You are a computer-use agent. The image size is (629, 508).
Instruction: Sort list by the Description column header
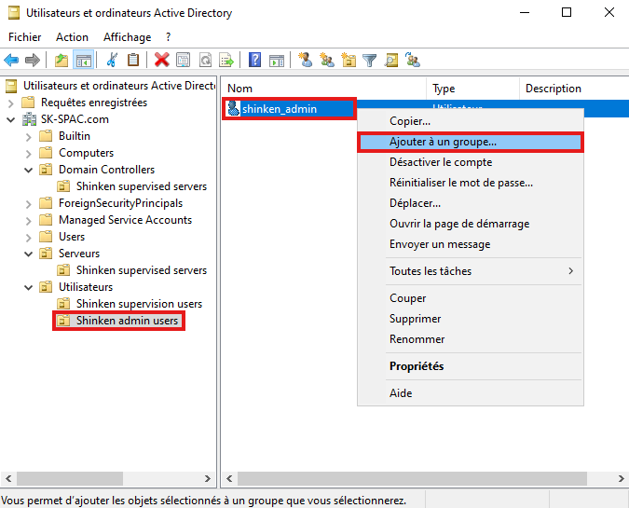pos(553,89)
